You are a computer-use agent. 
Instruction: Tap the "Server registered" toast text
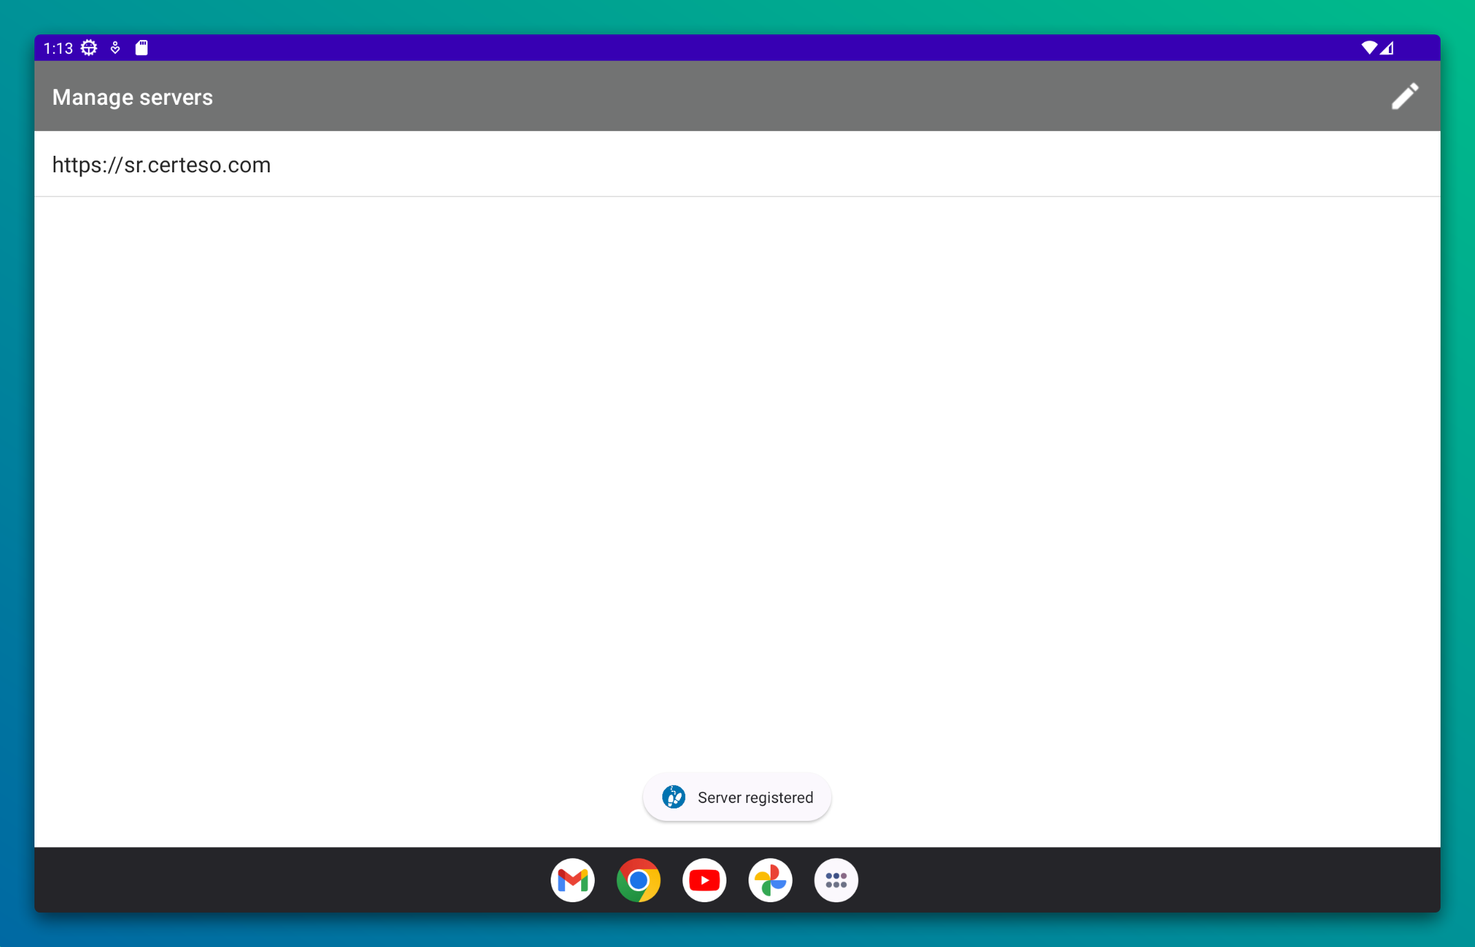[x=755, y=797]
